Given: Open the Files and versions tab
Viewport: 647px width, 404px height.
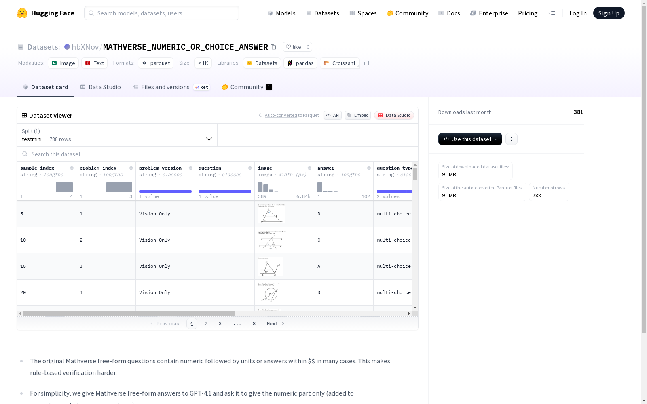Looking at the screenshot, I should (171, 87).
